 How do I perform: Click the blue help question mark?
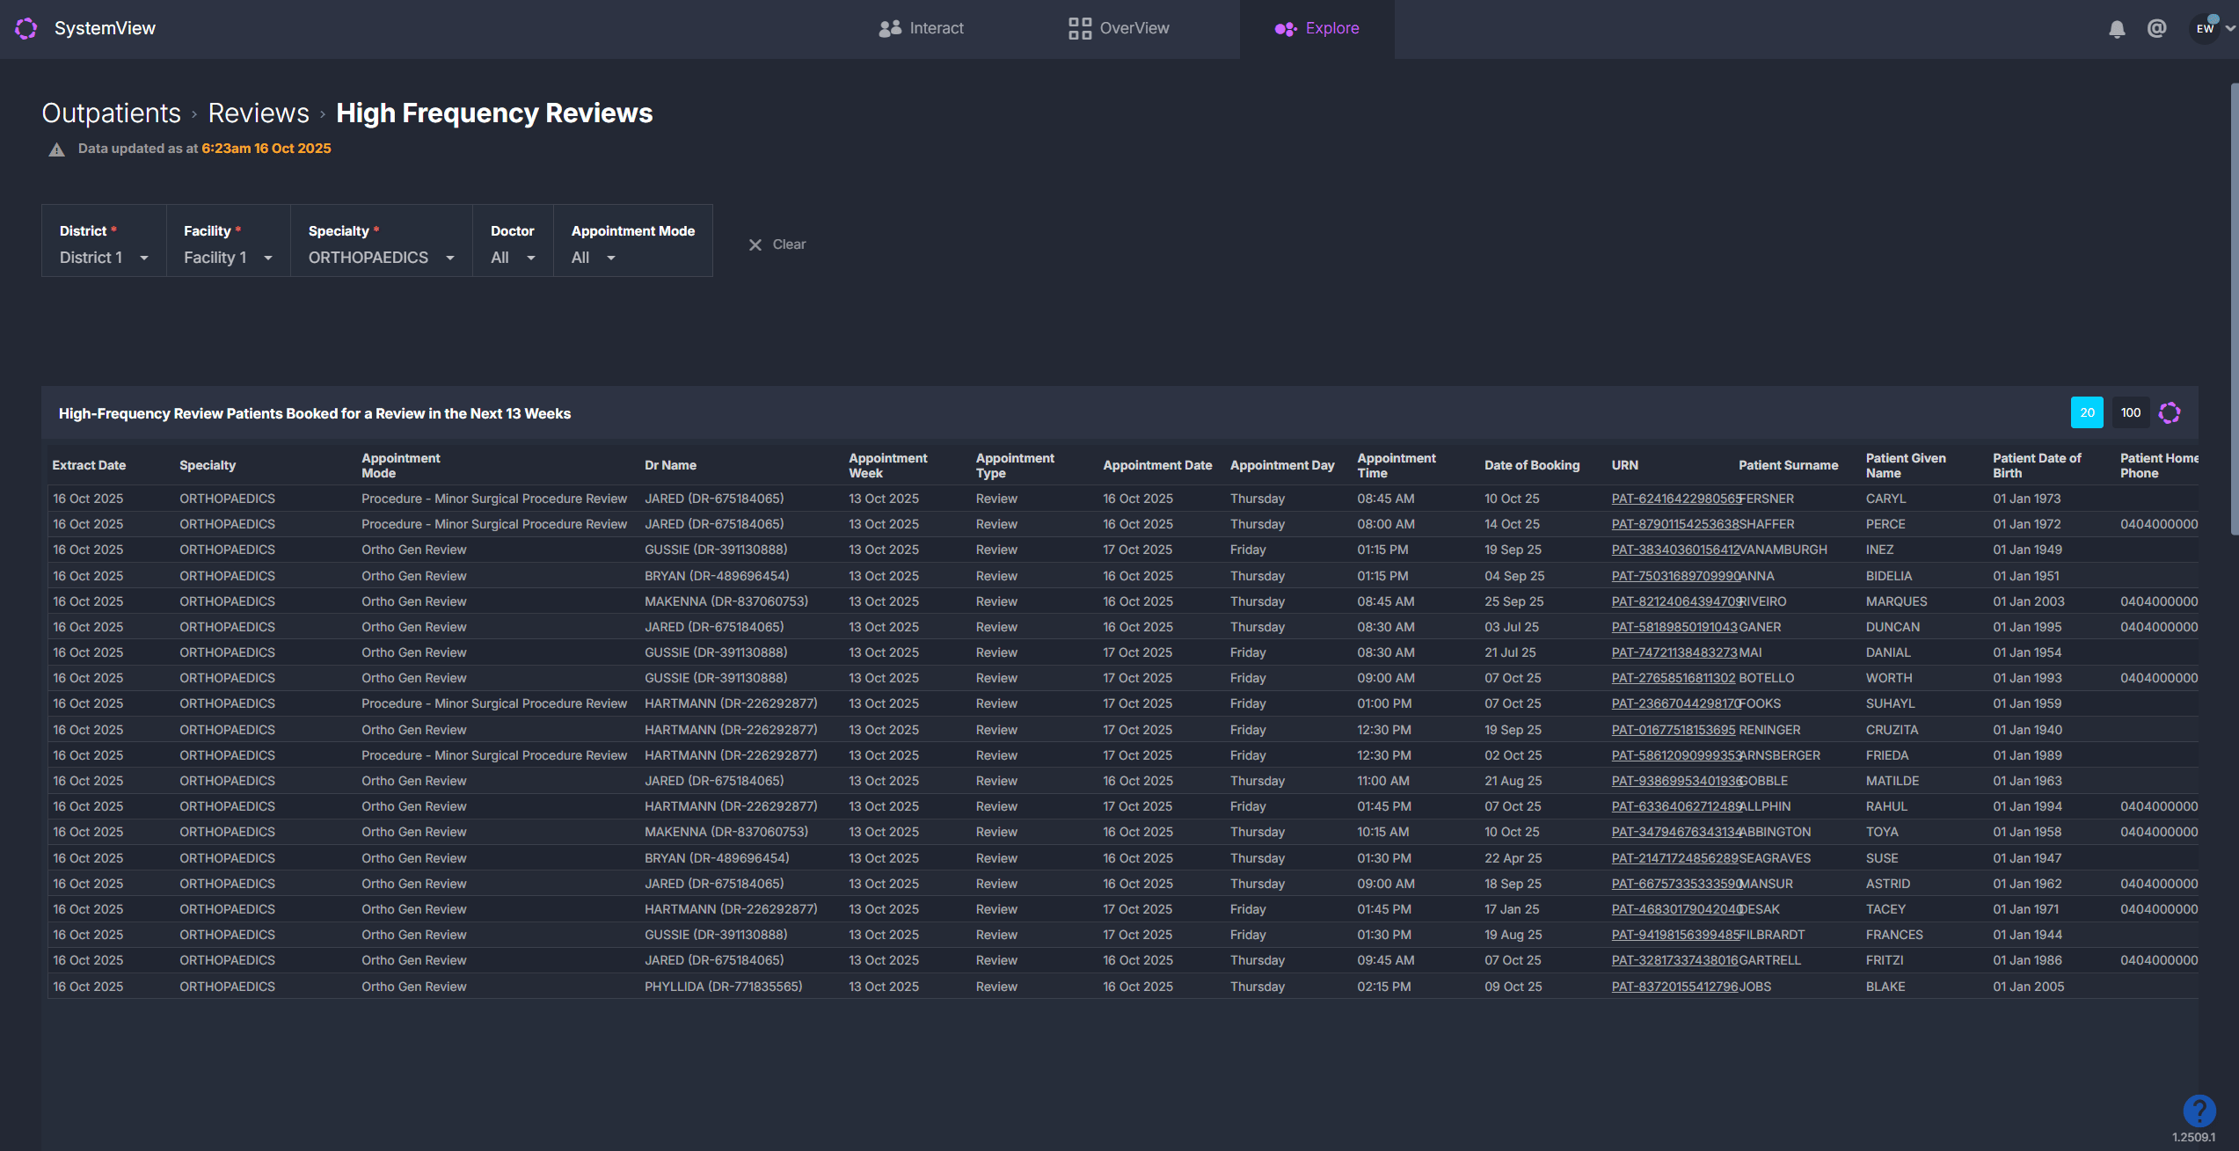pyautogui.click(x=2199, y=1111)
